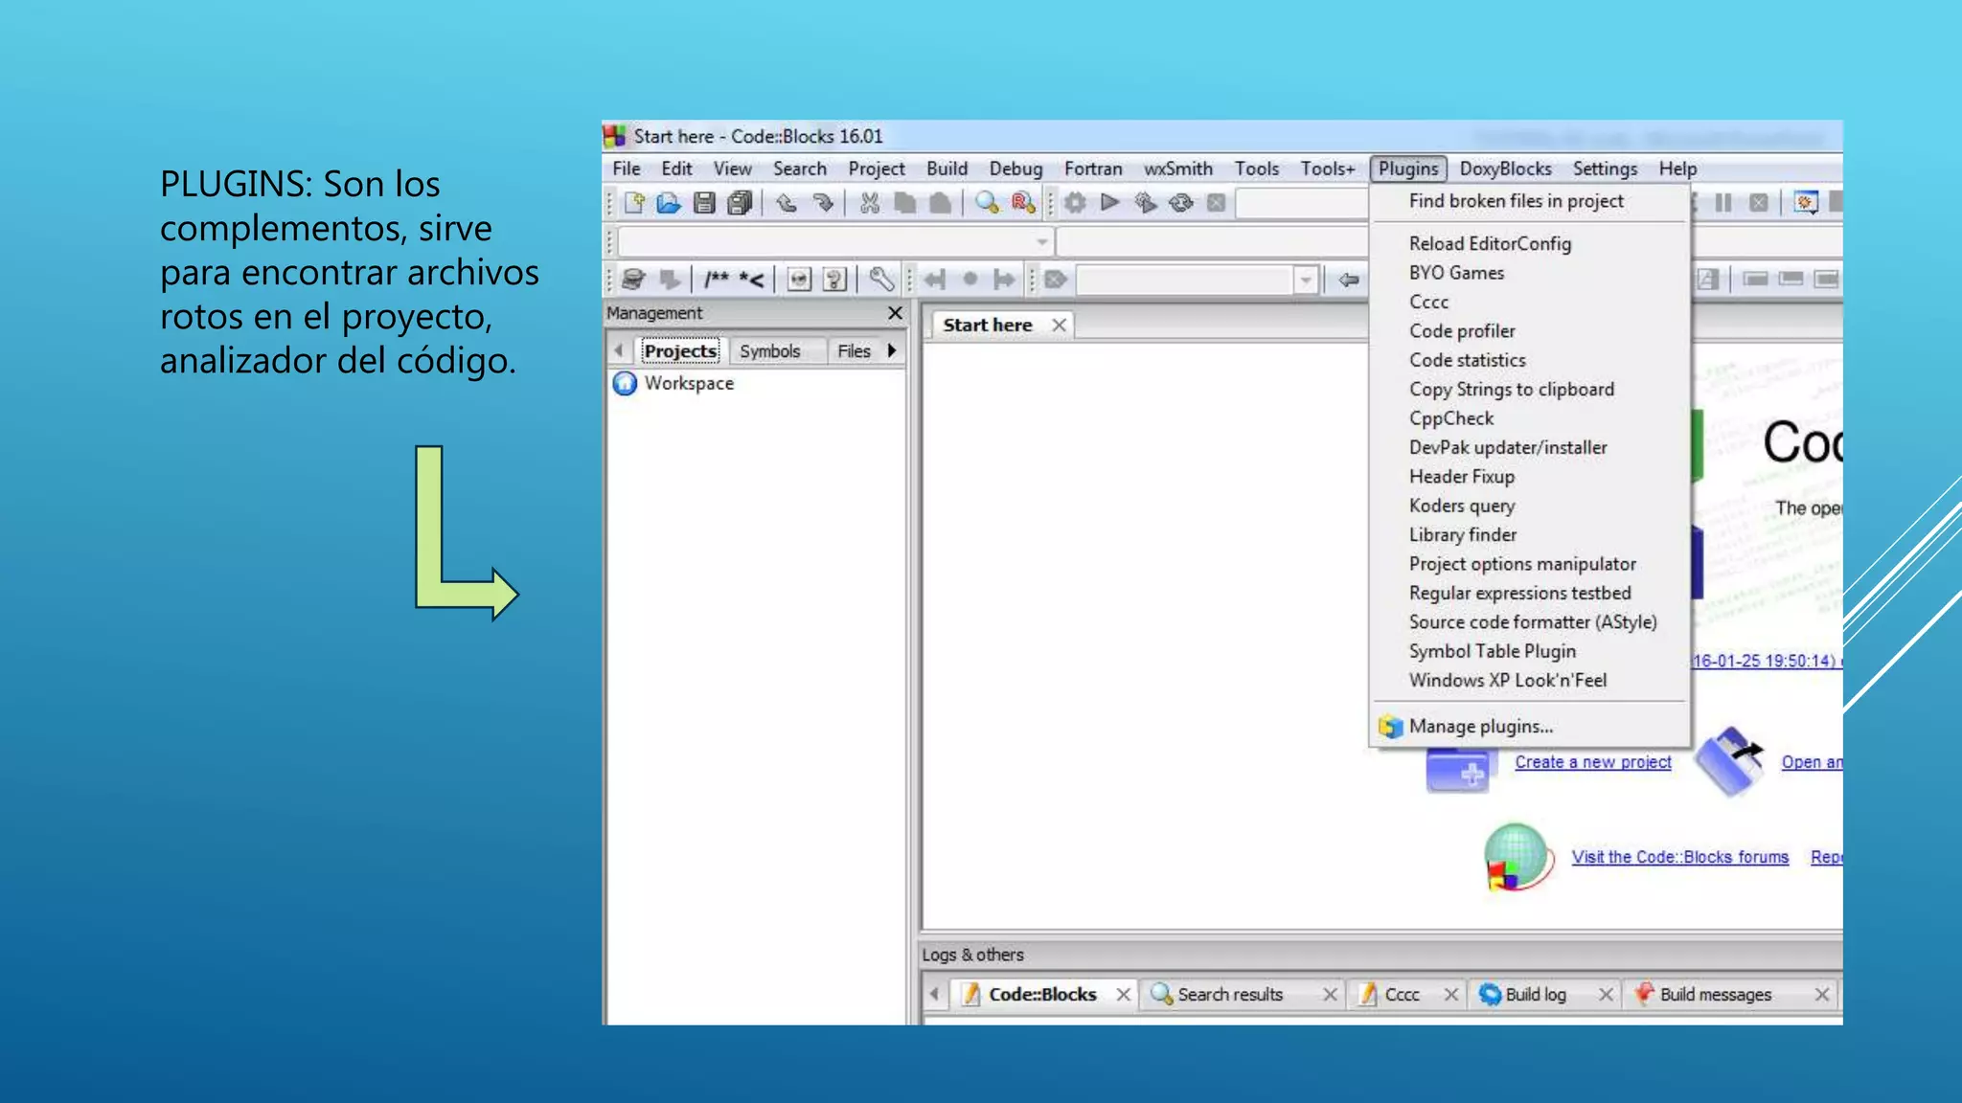Close the Search results log tab
This screenshot has width=1962, height=1103.
coord(1330,995)
